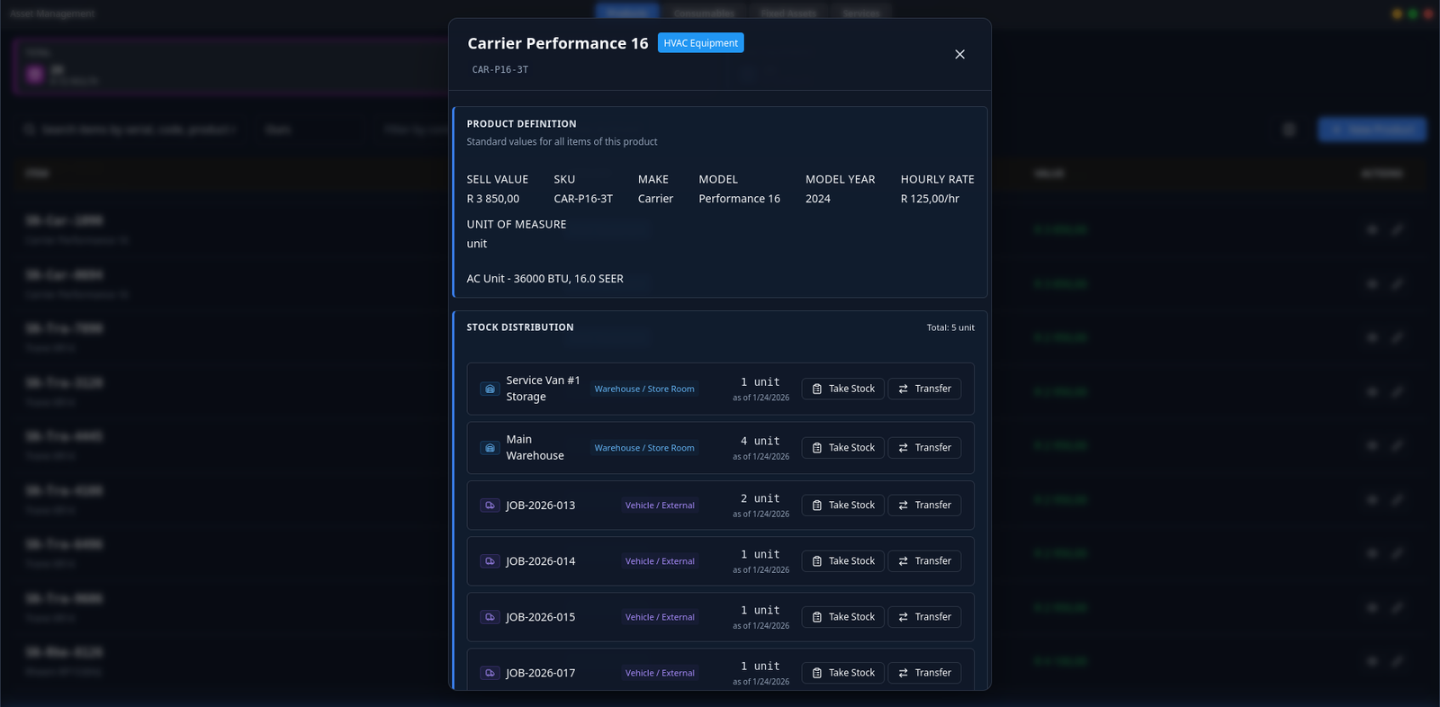Click warehouse icon beside Service Van #1 Storage
1440x707 pixels.
coord(490,389)
